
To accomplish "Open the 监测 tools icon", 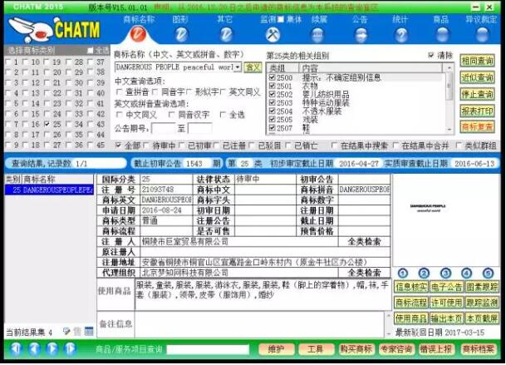I will [272, 34].
